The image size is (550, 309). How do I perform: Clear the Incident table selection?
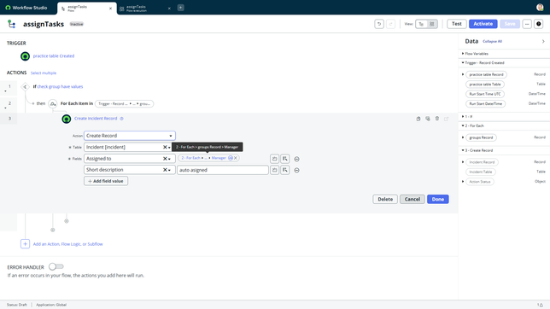(x=165, y=148)
